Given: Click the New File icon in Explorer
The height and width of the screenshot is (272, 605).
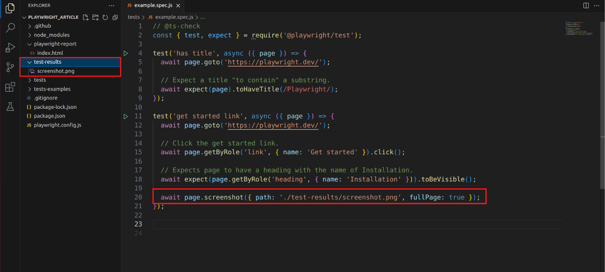Looking at the screenshot, I should tap(86, 17).
